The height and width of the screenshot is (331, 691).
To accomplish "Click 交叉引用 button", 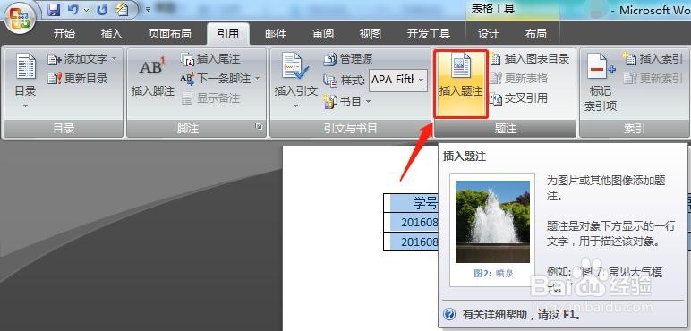I will (x=518, y=98).
